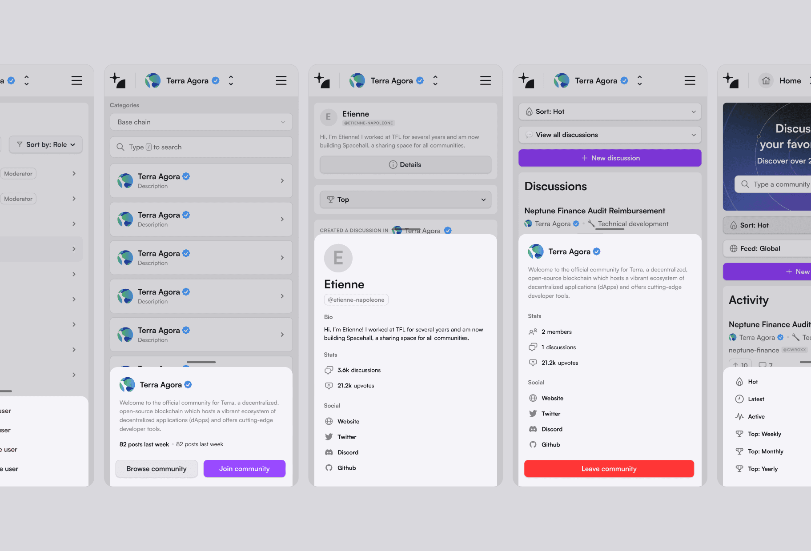
Task: Open community switcher arrows in Discussions screen header
Action: coord(639,80)
